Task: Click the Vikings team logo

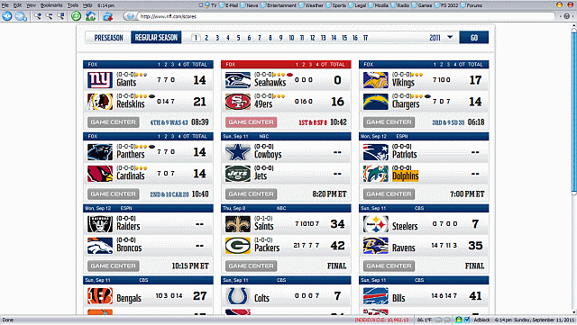Action: [x=375, y=80]
